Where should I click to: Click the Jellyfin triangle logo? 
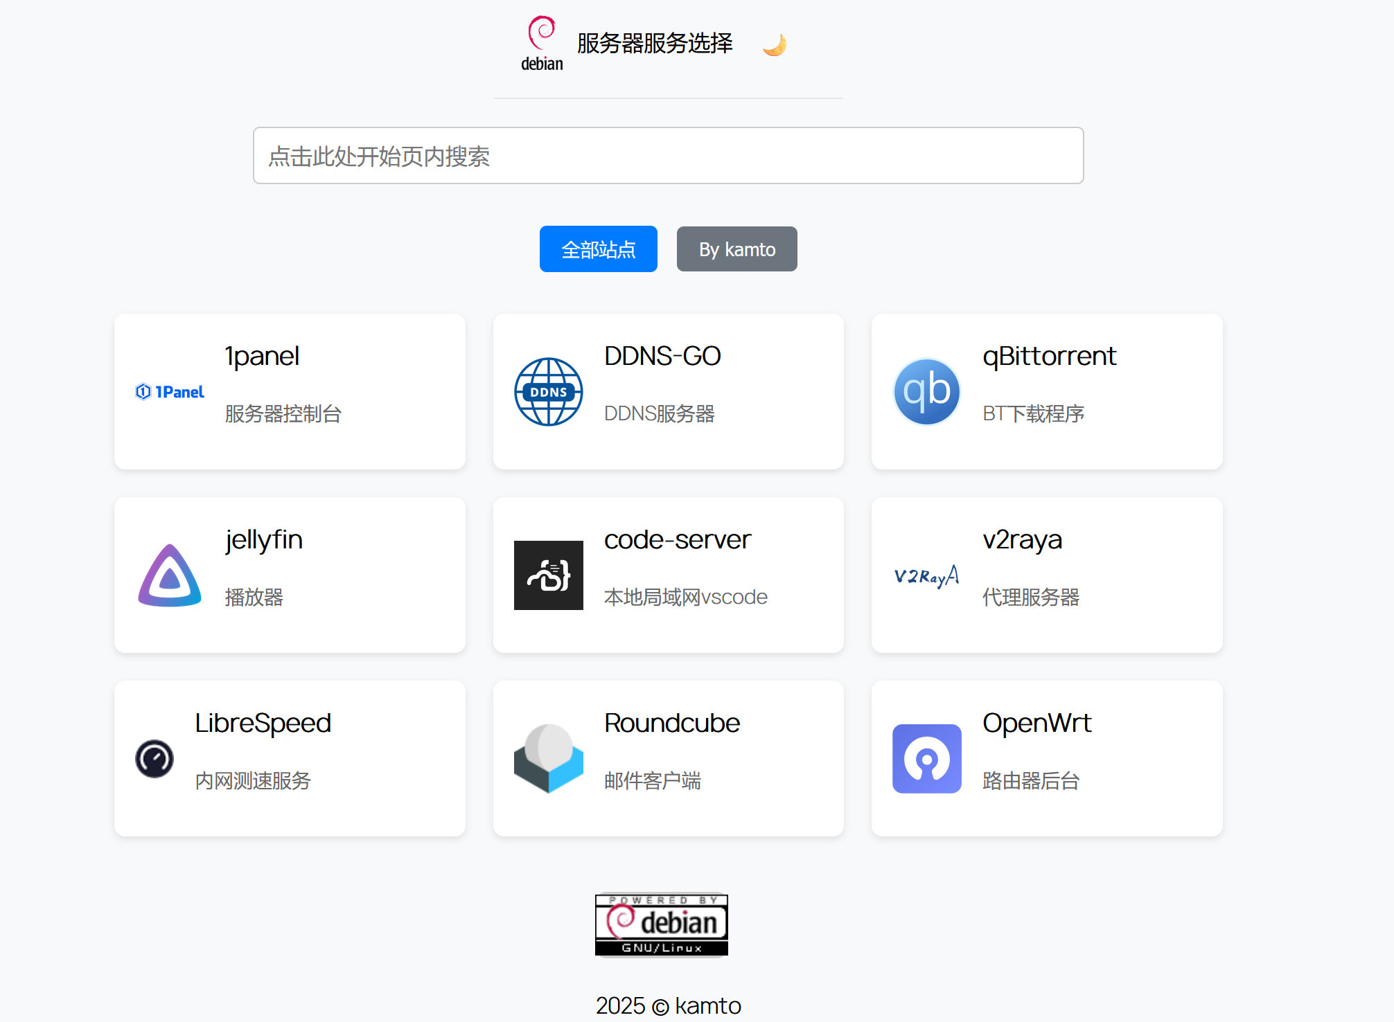point(170,575)
